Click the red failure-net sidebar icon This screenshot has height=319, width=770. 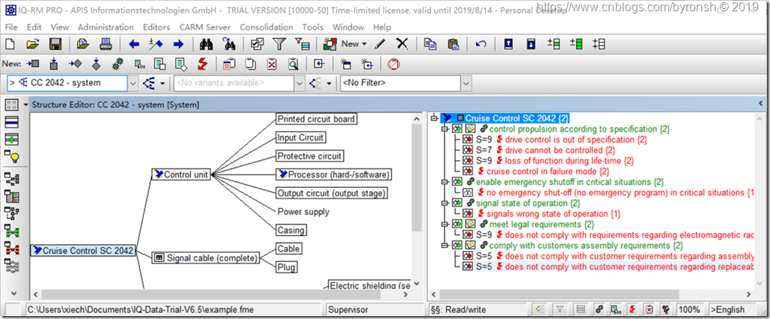(11, 249)
